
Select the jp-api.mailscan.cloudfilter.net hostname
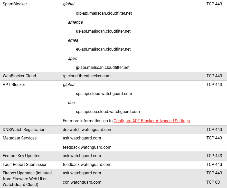click(103, 67)
